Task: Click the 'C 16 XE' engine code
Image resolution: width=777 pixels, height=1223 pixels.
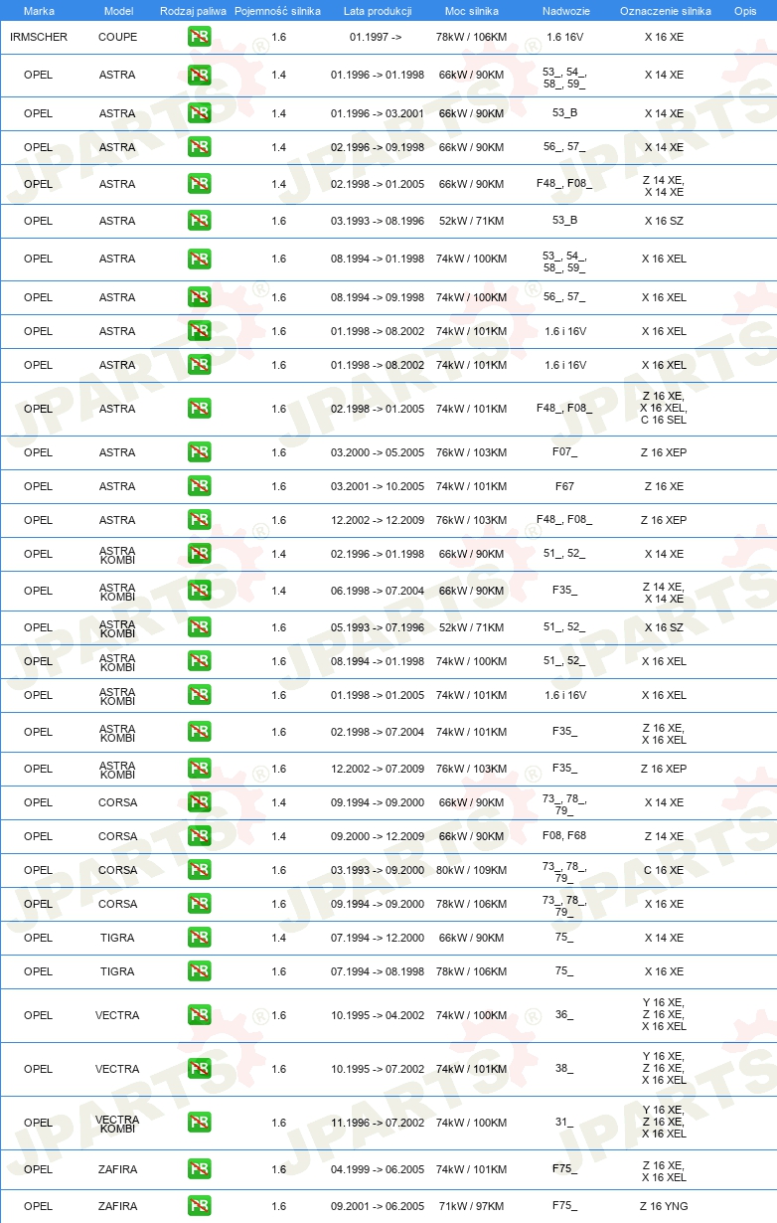Action: pos(664,870)
